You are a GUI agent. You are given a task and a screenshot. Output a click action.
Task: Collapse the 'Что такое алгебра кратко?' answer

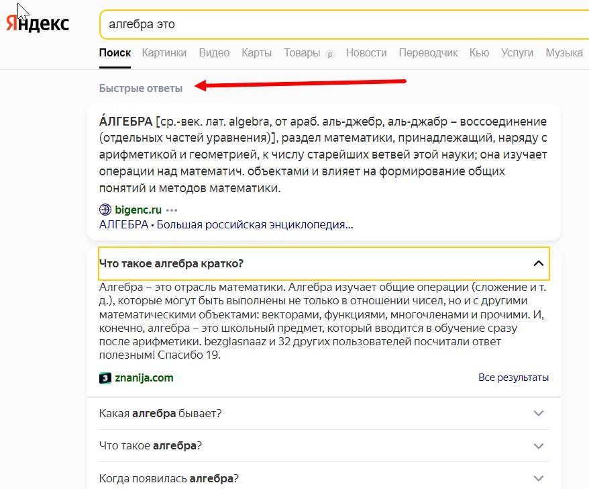[538, 263]
